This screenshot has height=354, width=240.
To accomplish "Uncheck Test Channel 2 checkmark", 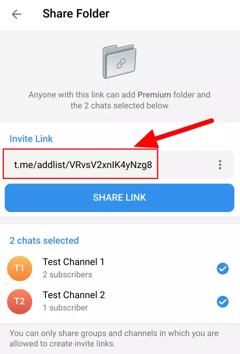I will (222, 301).
